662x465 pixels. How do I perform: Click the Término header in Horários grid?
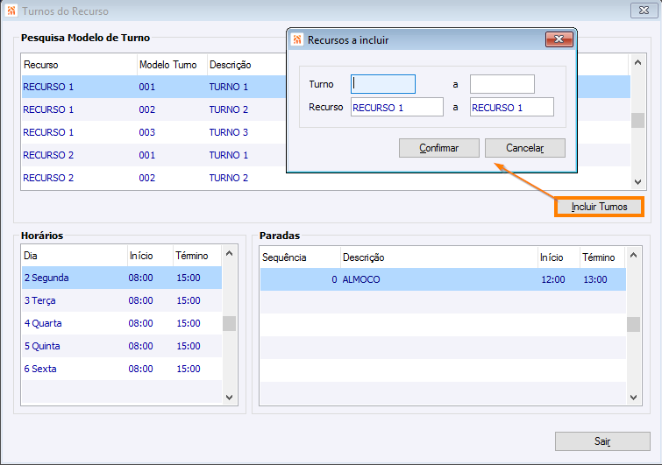click(x=197, y=256)
